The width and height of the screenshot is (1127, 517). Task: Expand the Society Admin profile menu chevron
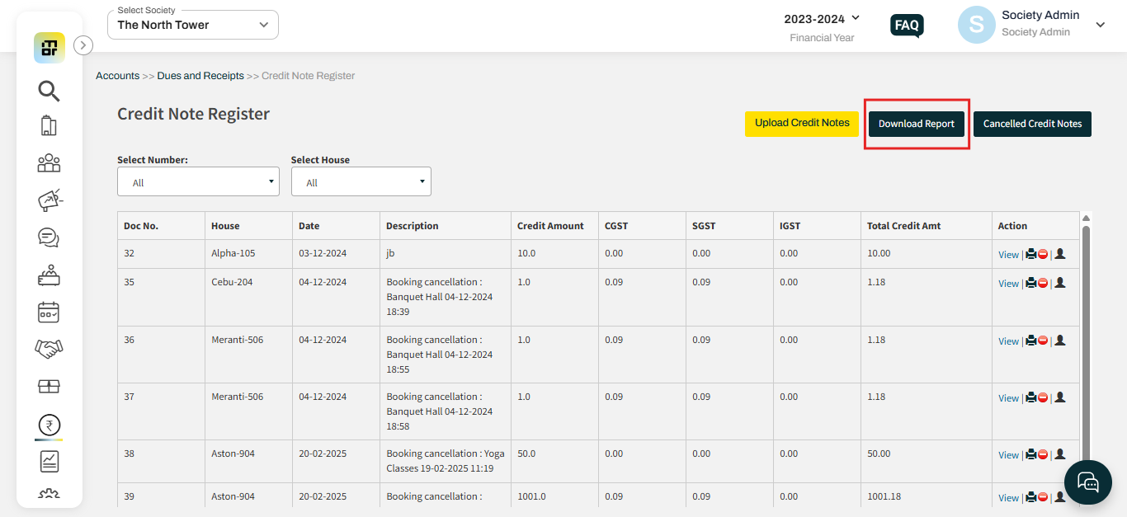point(1100,26)
